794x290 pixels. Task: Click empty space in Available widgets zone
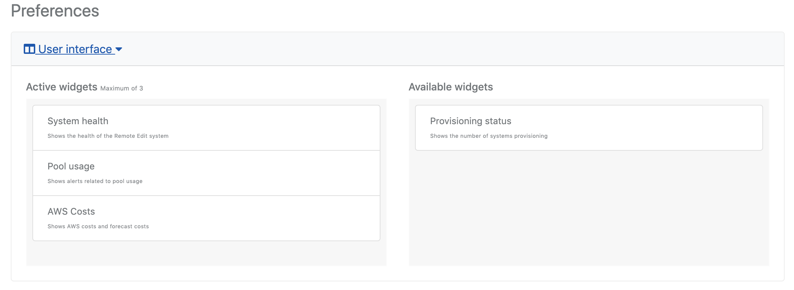click(x=589, y=208)
